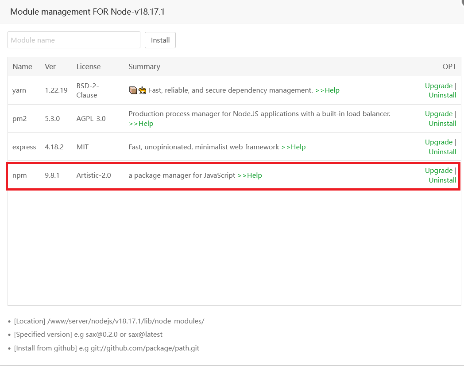Click version 5.3.0 cell
Image resolution: width=464 pixels, height=366 pixels.
coord(52,119)
